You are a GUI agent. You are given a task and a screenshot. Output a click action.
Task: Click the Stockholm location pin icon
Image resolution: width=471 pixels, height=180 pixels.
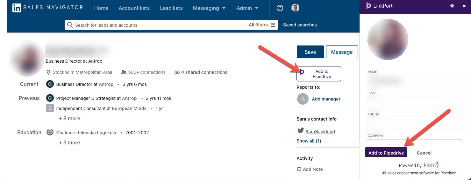[x=48, y=72]
